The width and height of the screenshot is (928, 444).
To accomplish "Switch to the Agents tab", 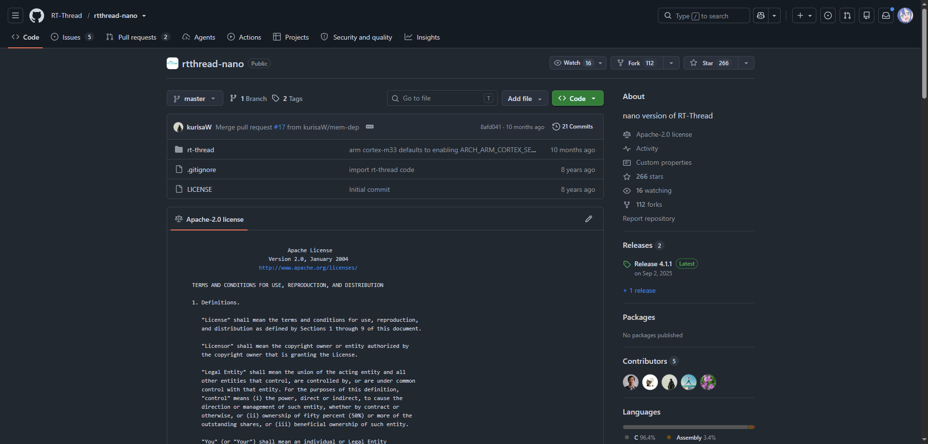I will click(199, 37).
